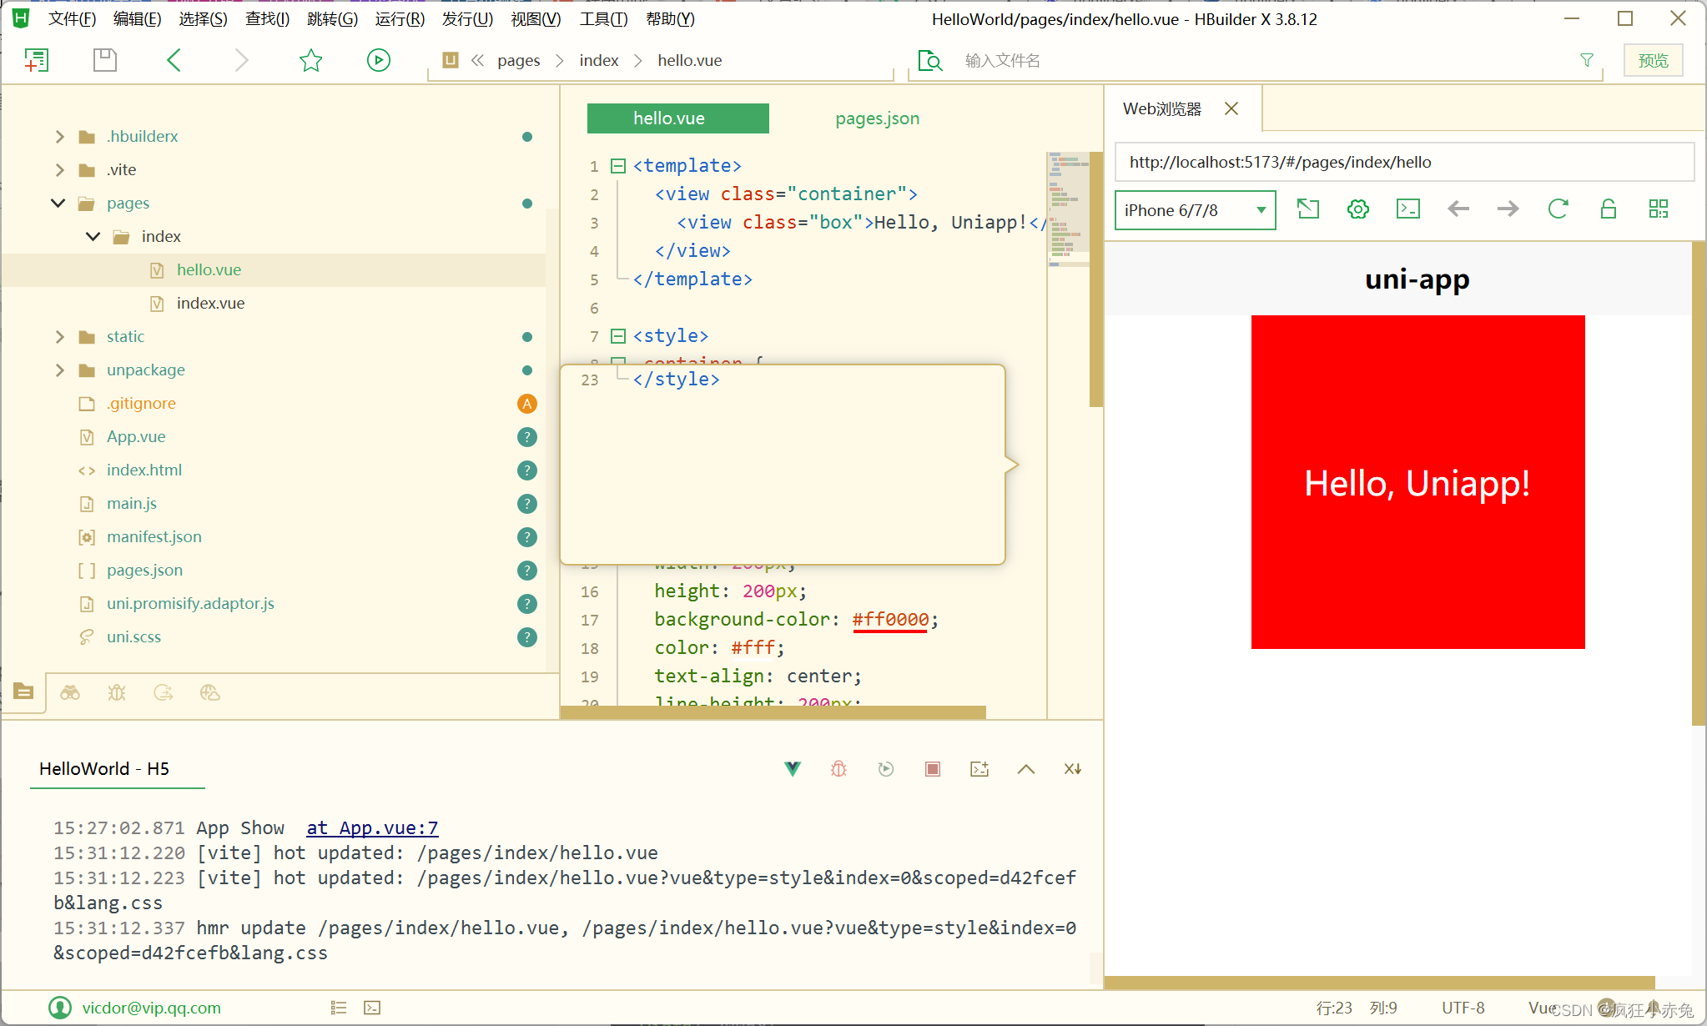This screenshot has height=1026, width=1707.
Task: Click the browser back arrow
Action: pyautogui.click(x=1458, y=209)
